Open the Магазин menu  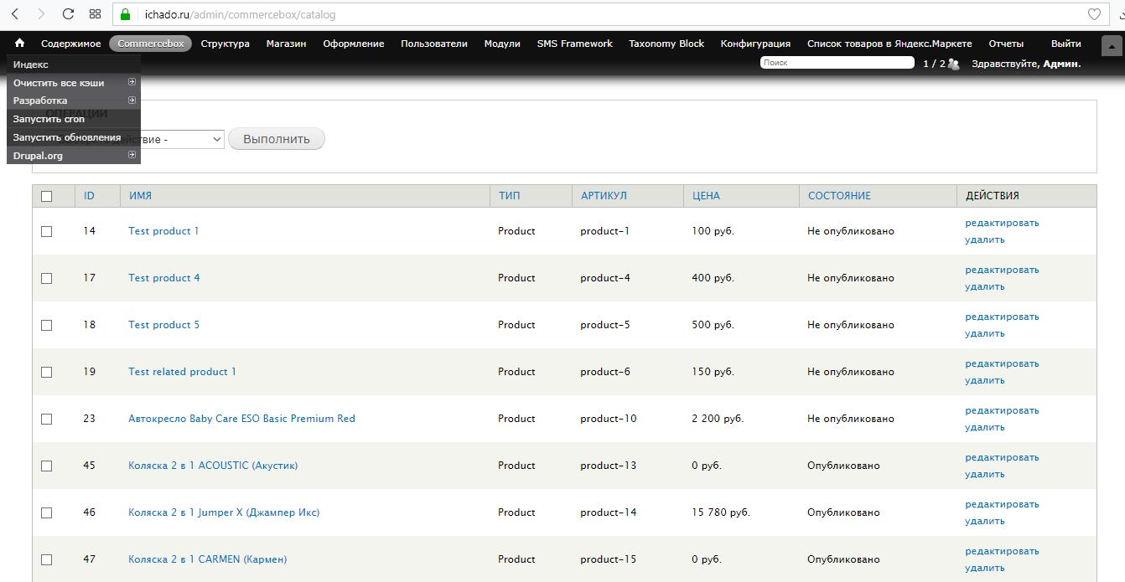(287, 44)
